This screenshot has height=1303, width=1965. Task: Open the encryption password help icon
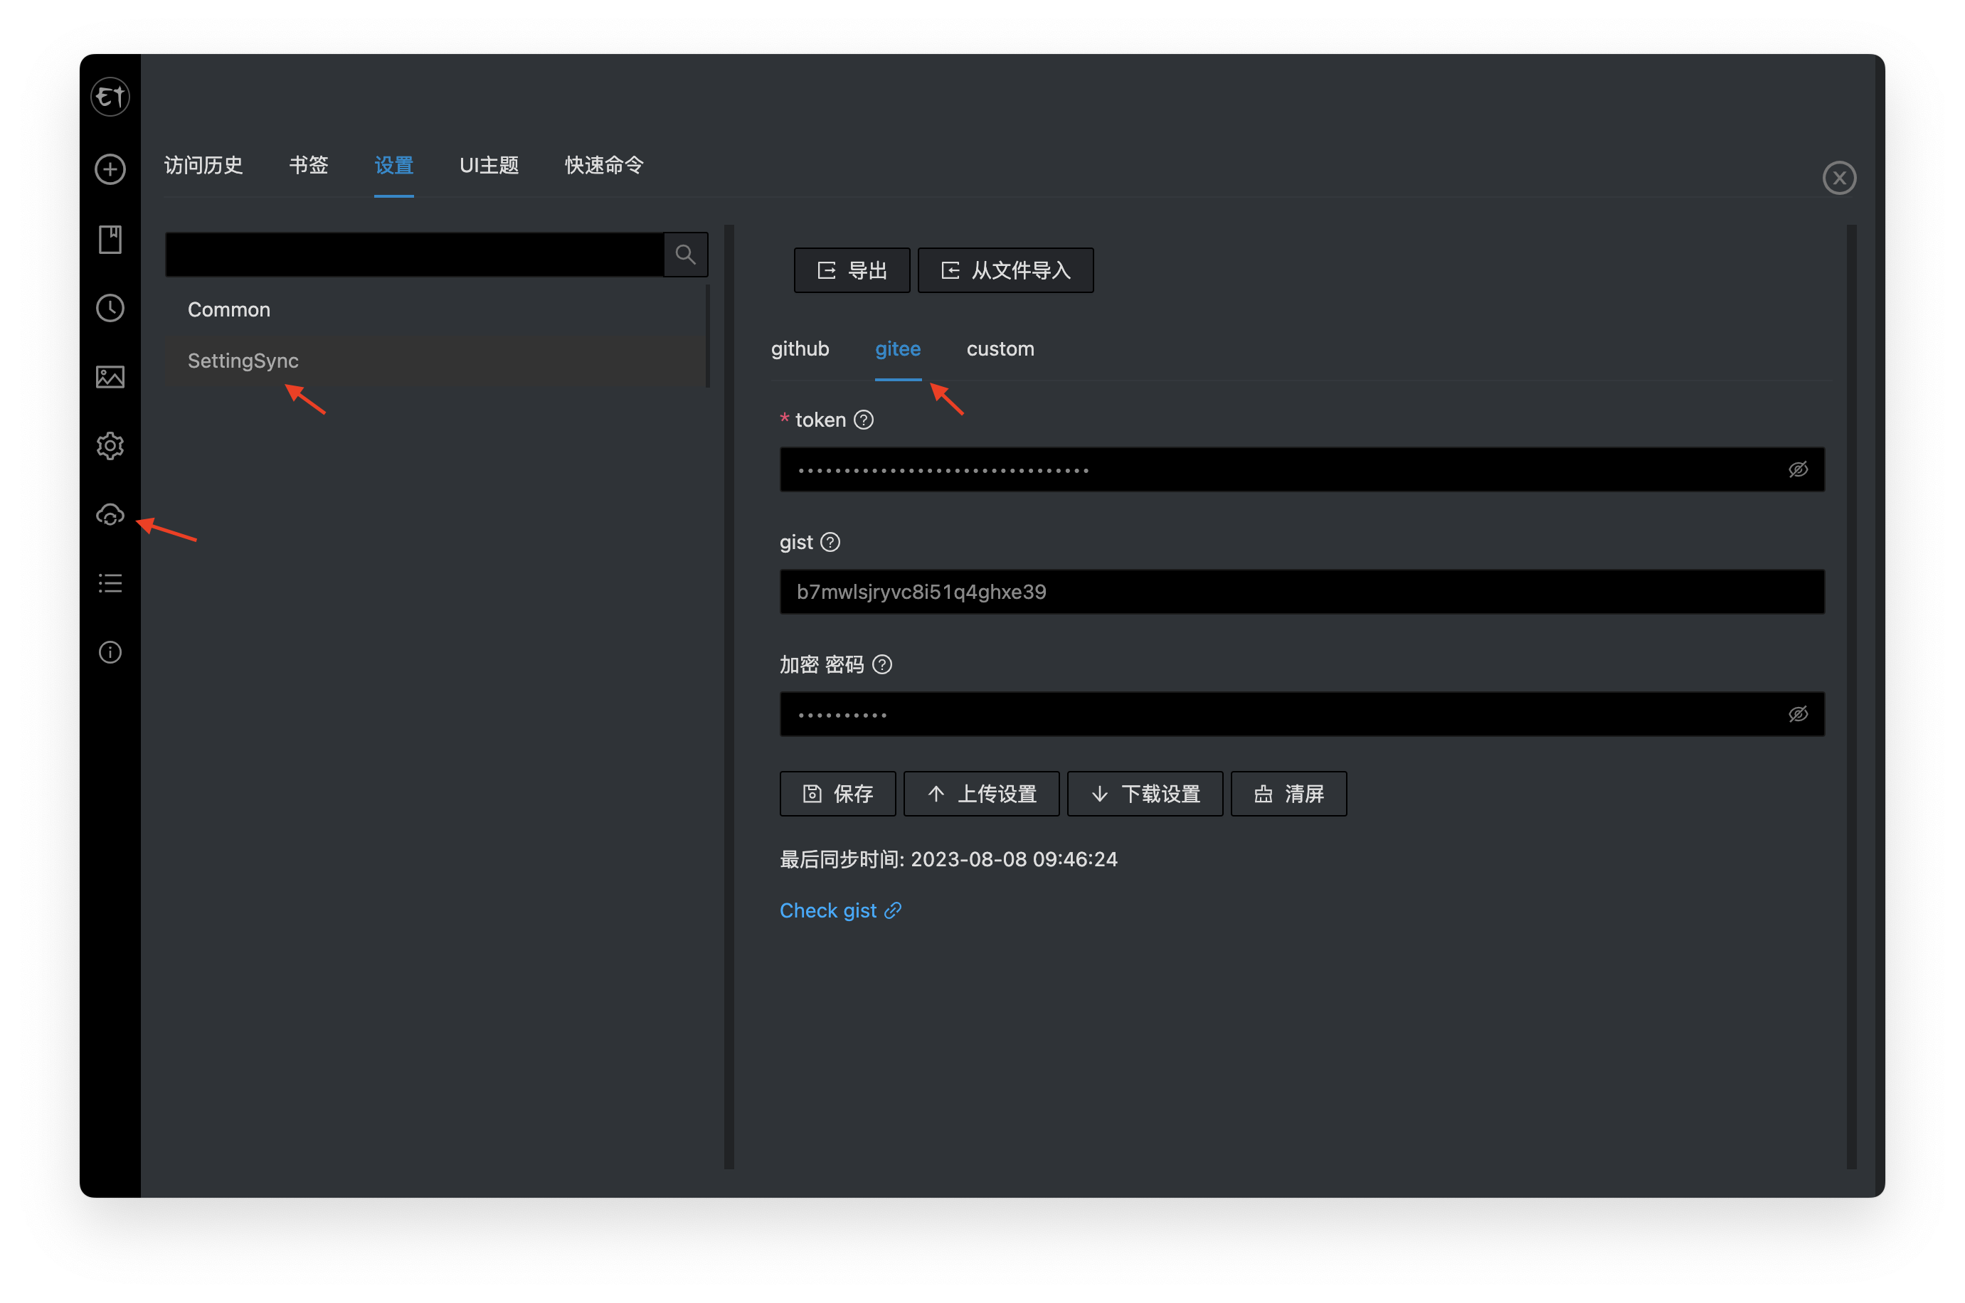(x=882, y=665)
